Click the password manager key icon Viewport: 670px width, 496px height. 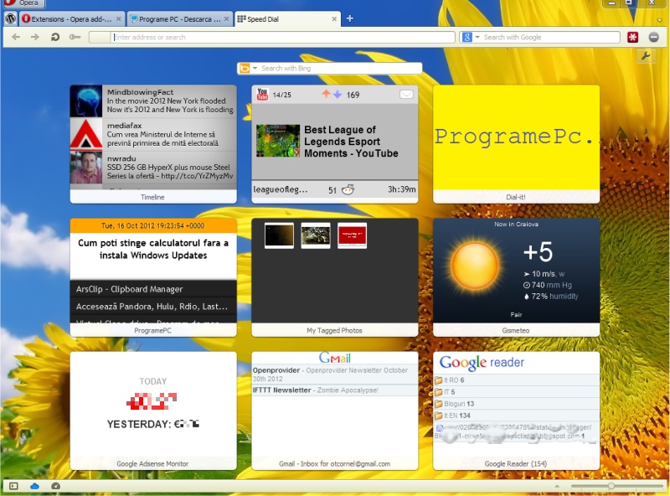click(x=75, y=37)
